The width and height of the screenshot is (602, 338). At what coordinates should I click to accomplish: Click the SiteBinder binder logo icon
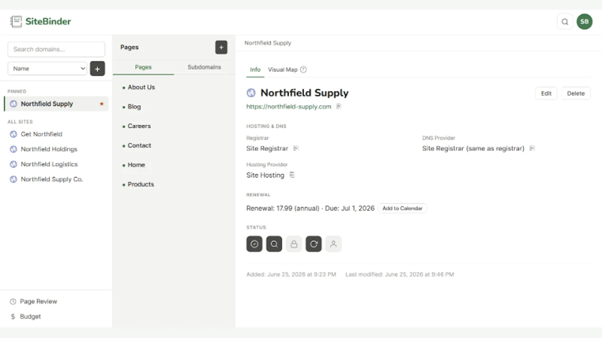tap(16, 21)
